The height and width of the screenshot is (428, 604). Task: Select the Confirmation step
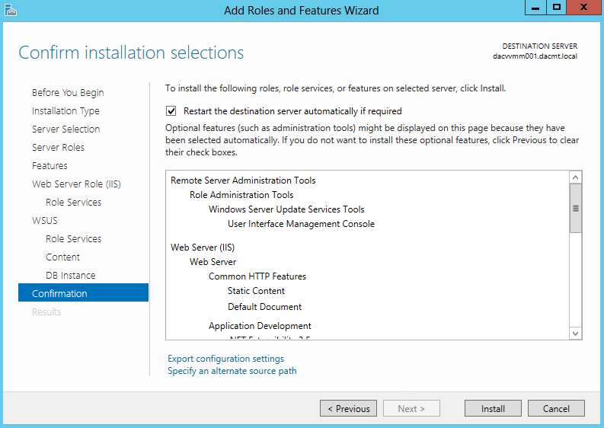(x=83, y=292)
